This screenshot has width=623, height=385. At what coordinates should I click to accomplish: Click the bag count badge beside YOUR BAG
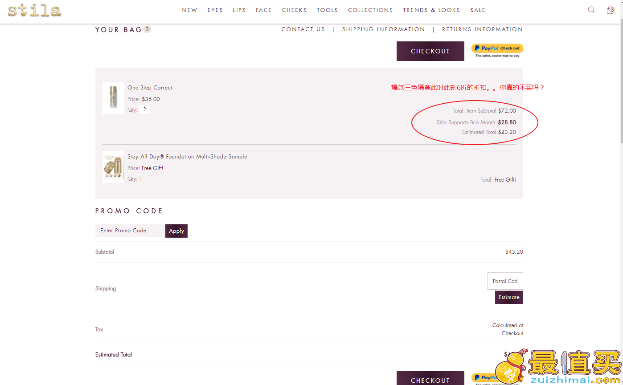[x=147, y=29]
